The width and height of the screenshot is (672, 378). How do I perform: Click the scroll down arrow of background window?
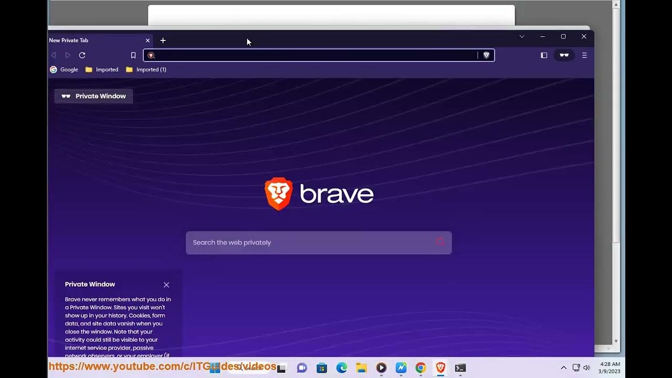pos(616,341)
